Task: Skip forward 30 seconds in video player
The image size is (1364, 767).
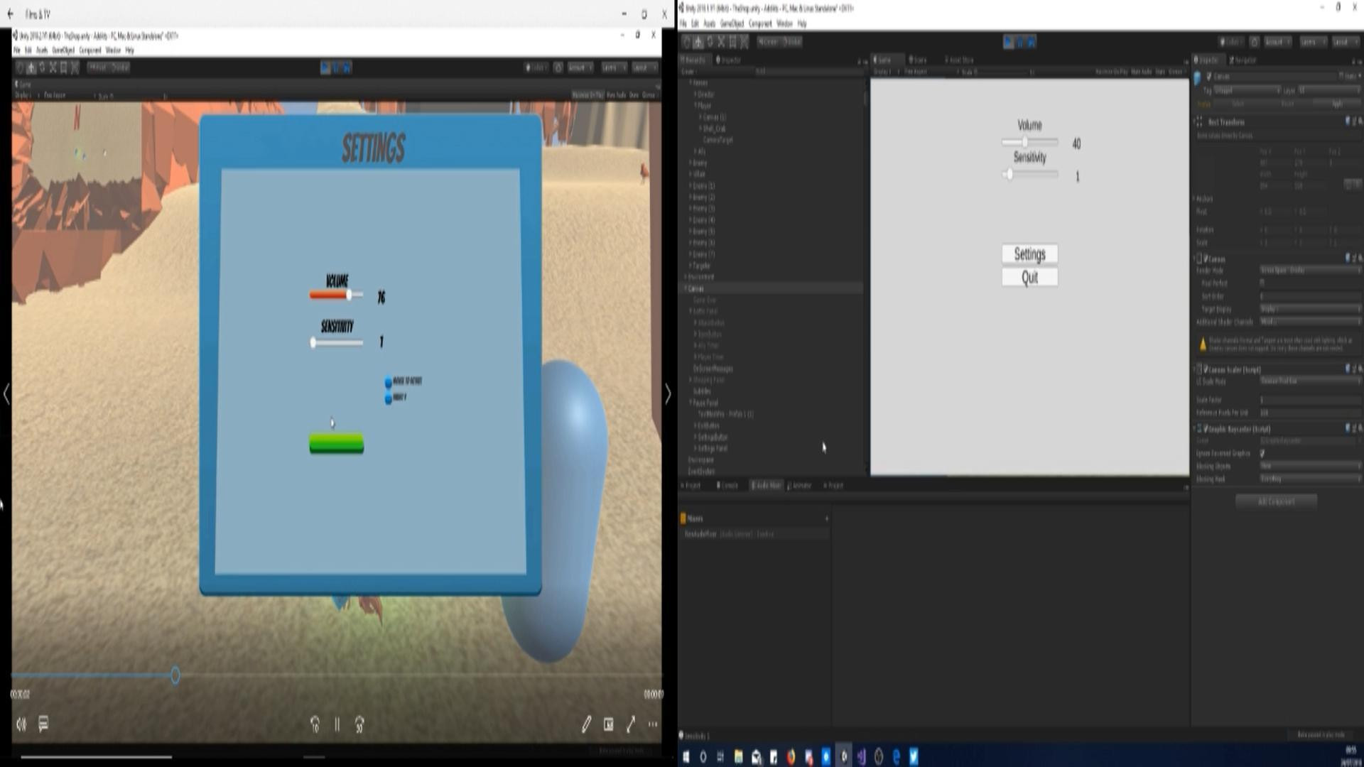Action: [359, 724]
